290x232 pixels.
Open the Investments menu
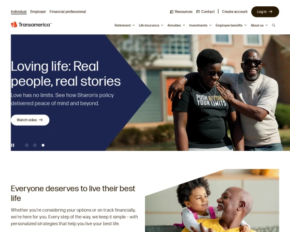[x=200, y=25]
